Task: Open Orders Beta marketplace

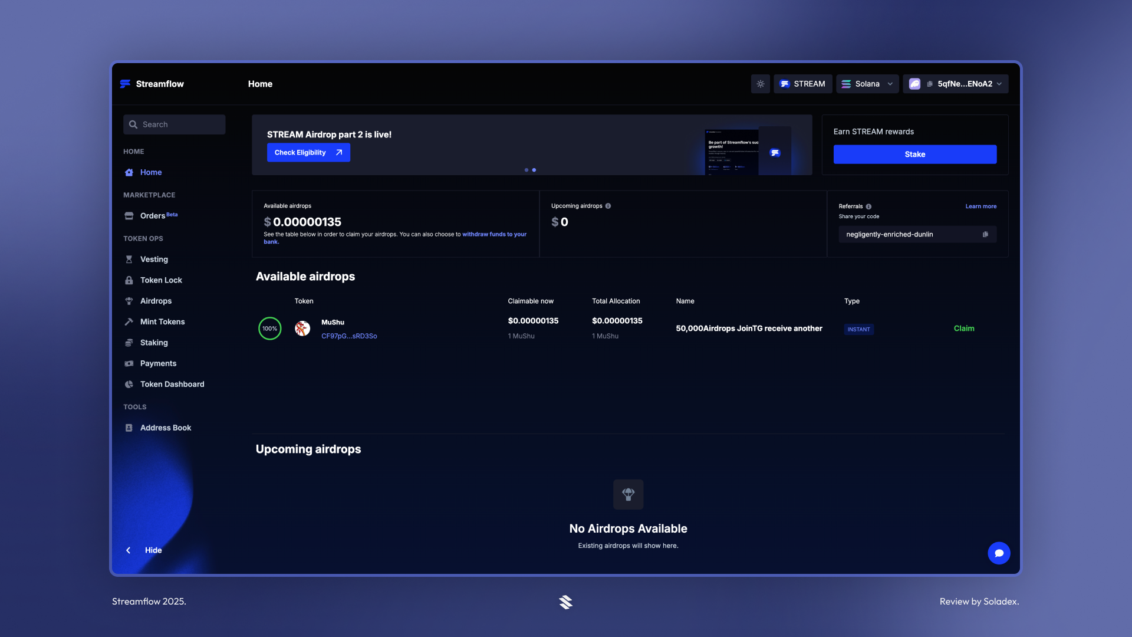Action: [x=159, y=216]
